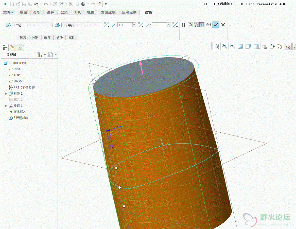
Task: Click the 1个平面 pull direction field
Action: [82, 25]
